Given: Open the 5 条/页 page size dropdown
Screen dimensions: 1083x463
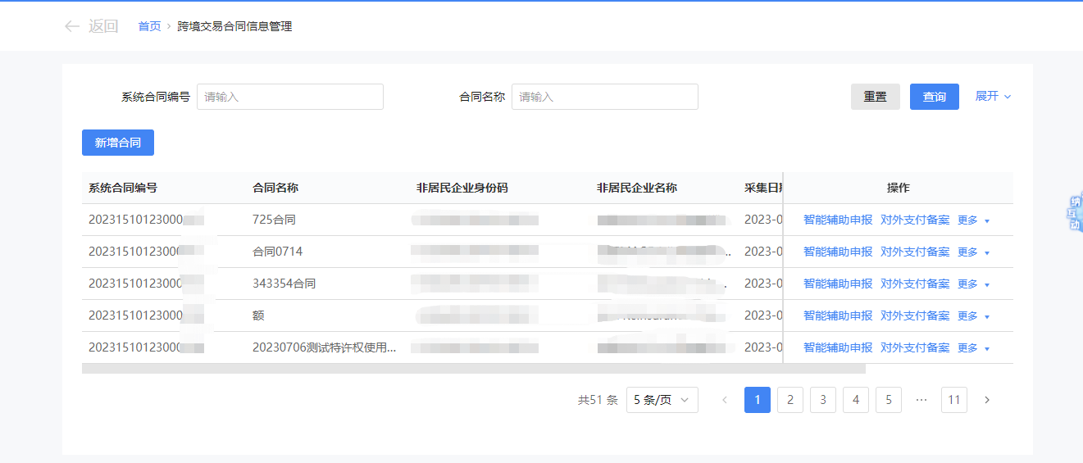Looking at the screenshot, I should tap(662, 400).
